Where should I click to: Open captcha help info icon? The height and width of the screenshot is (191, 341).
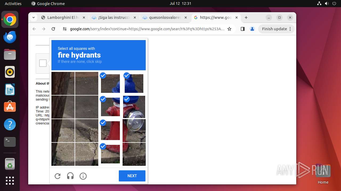pos(83,176)
